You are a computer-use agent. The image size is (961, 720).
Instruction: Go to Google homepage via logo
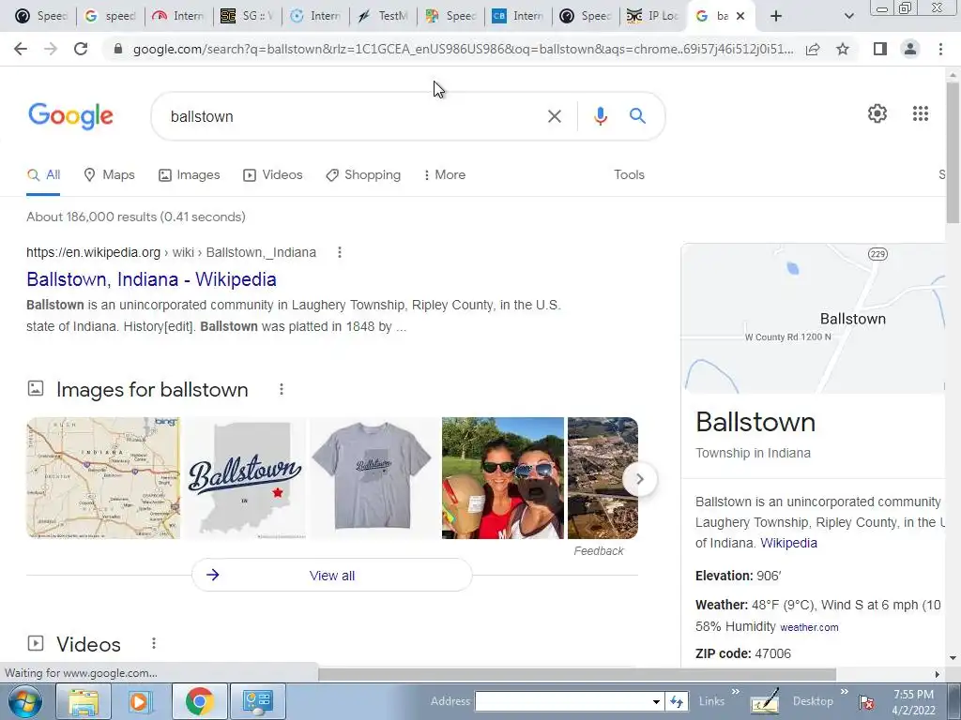coord(70,116)
